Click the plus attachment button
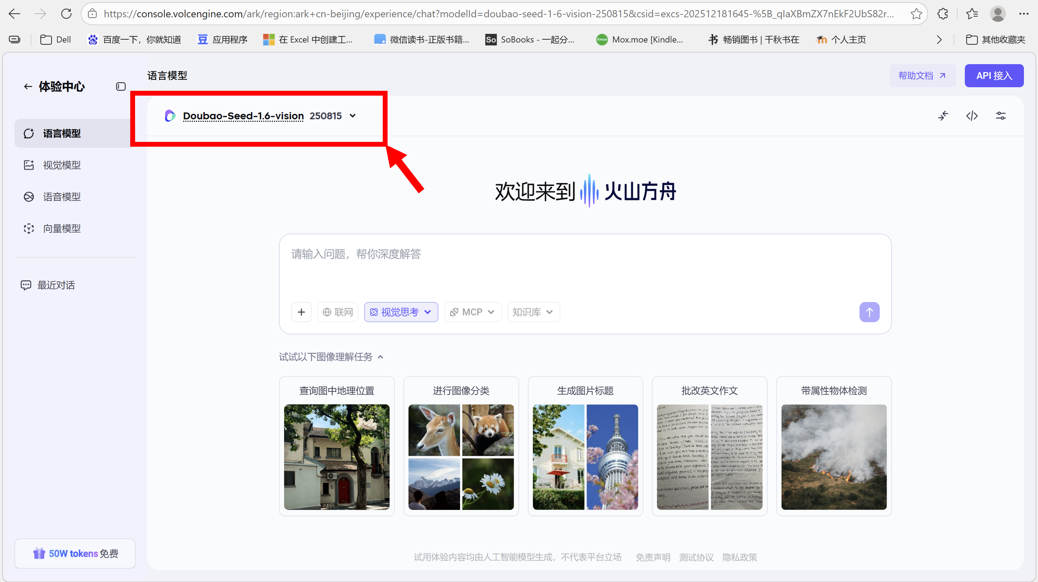The width and height of the screenshot is (1038, 582). click(x=301, y=312)
